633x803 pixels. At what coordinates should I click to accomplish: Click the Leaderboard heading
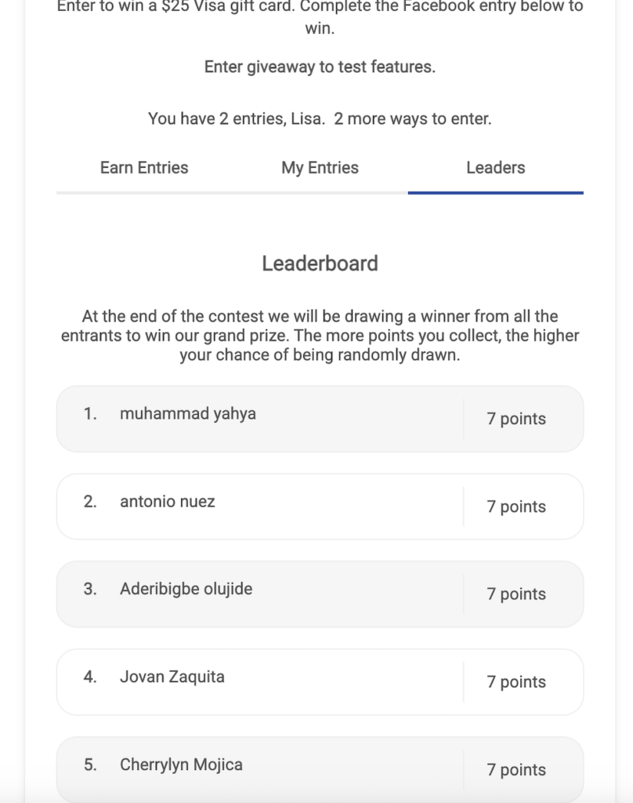(320, 263)
